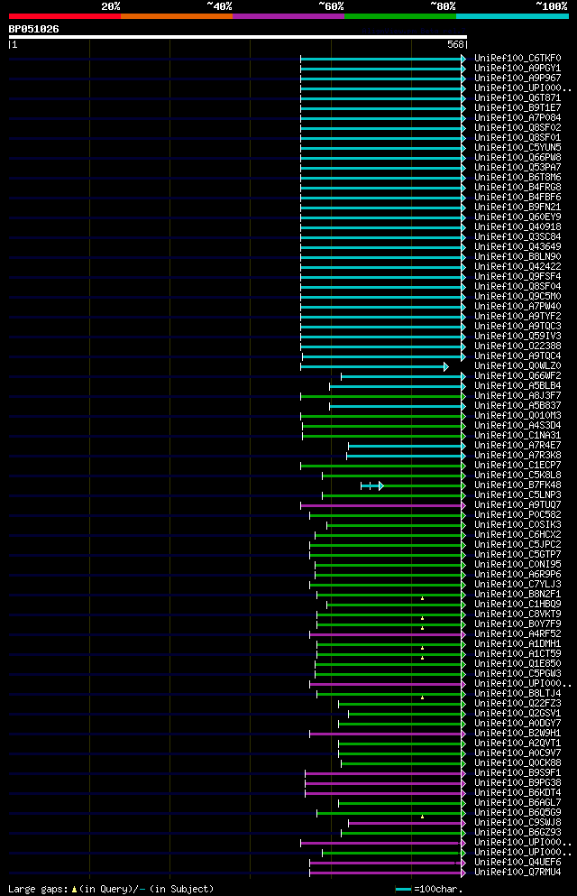Viewport: 577px width, 896px height.
Task: Click the cyan arrow segment in B7FK48 row
Action: coord(372,485)
